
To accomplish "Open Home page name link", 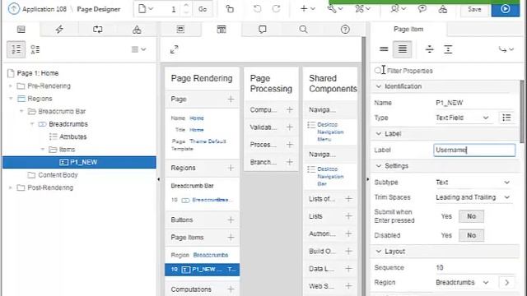I will [x=197, y=118].
